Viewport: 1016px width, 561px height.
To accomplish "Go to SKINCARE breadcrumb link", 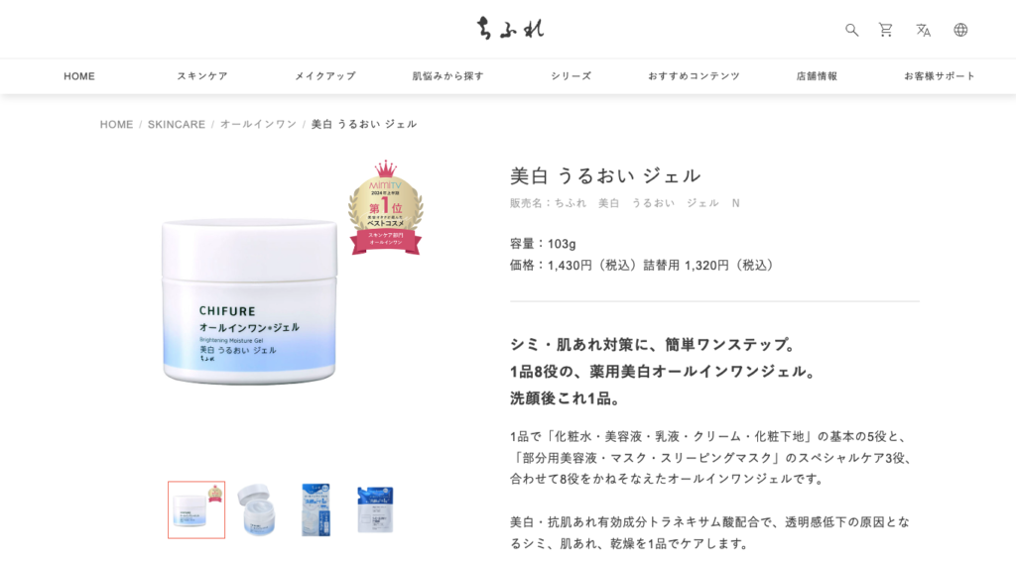I will pyautogui.click(x=177, y=124).
